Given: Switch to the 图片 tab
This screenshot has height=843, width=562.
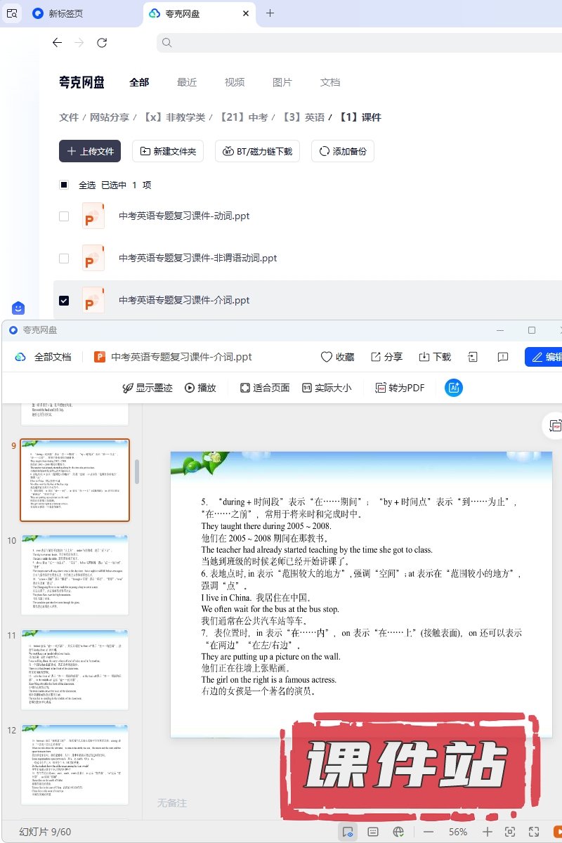Looking at the screenshot, I should coord(282,82).
